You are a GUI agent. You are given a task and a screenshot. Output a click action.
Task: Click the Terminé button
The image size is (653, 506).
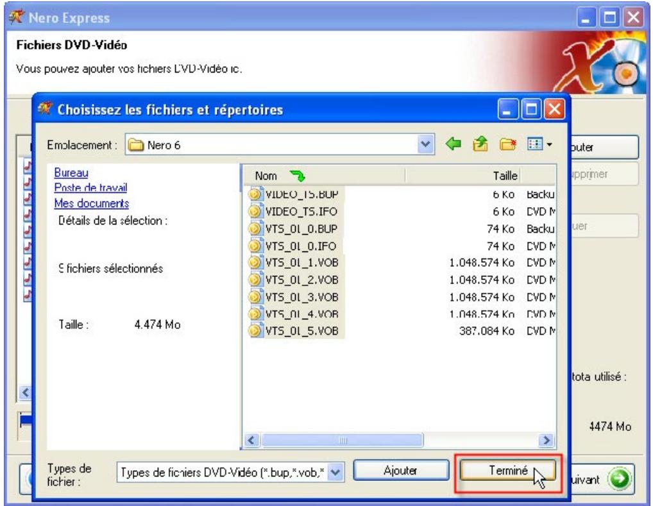(507, 471)
